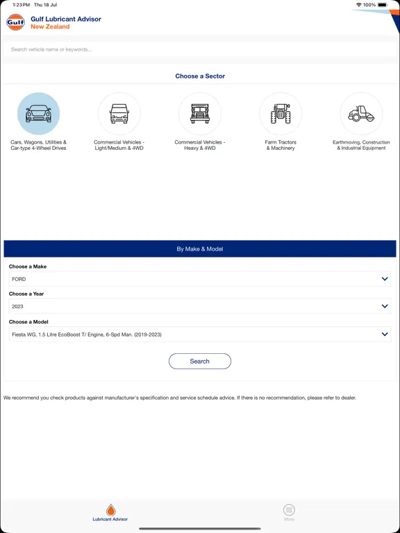
Task: Tap the Lubricant Advisor oil drop icon
Action: click(x=110, y=510)
